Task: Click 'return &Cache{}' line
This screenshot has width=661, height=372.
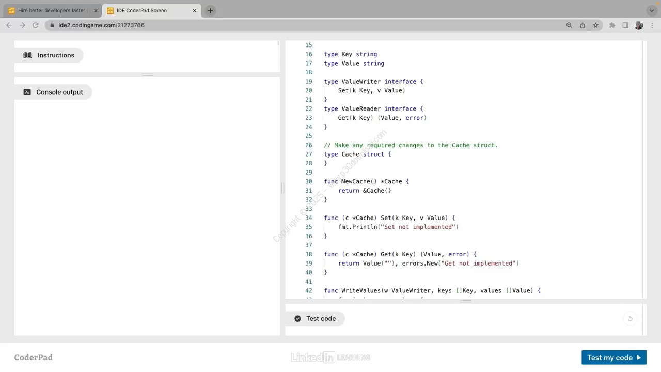Action: pyautogui.click(x=365, y=191)
